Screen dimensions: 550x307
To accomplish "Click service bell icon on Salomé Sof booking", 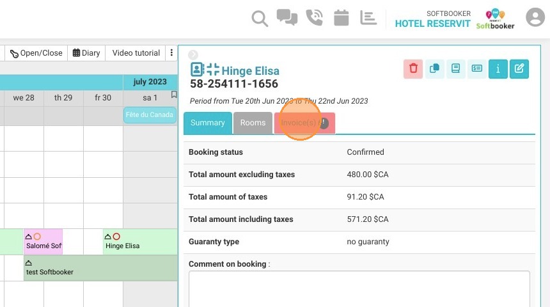I will tap(29, 237).
